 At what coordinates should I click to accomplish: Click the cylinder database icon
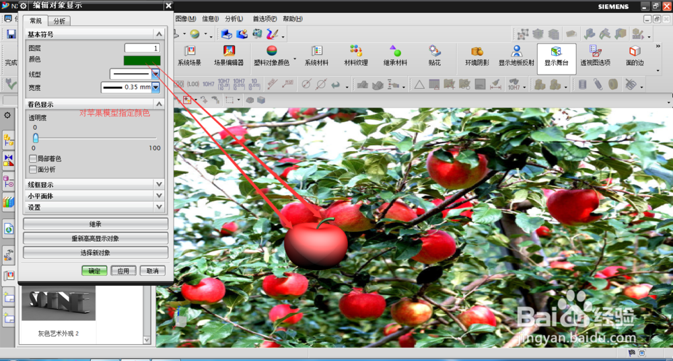[x=582, y=84]
